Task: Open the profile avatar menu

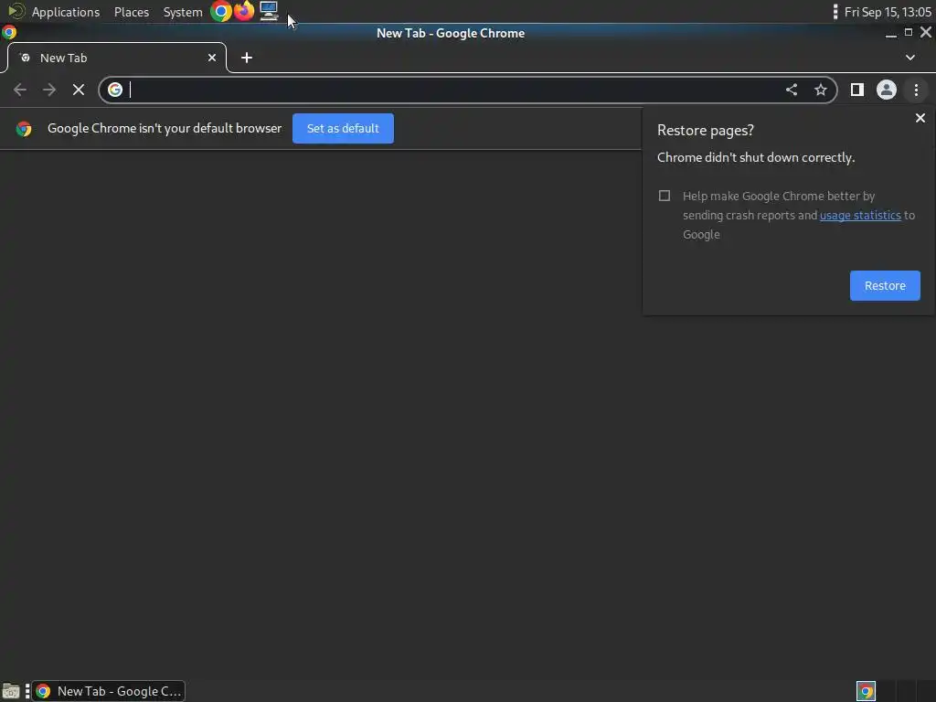Action: (887, 90)
